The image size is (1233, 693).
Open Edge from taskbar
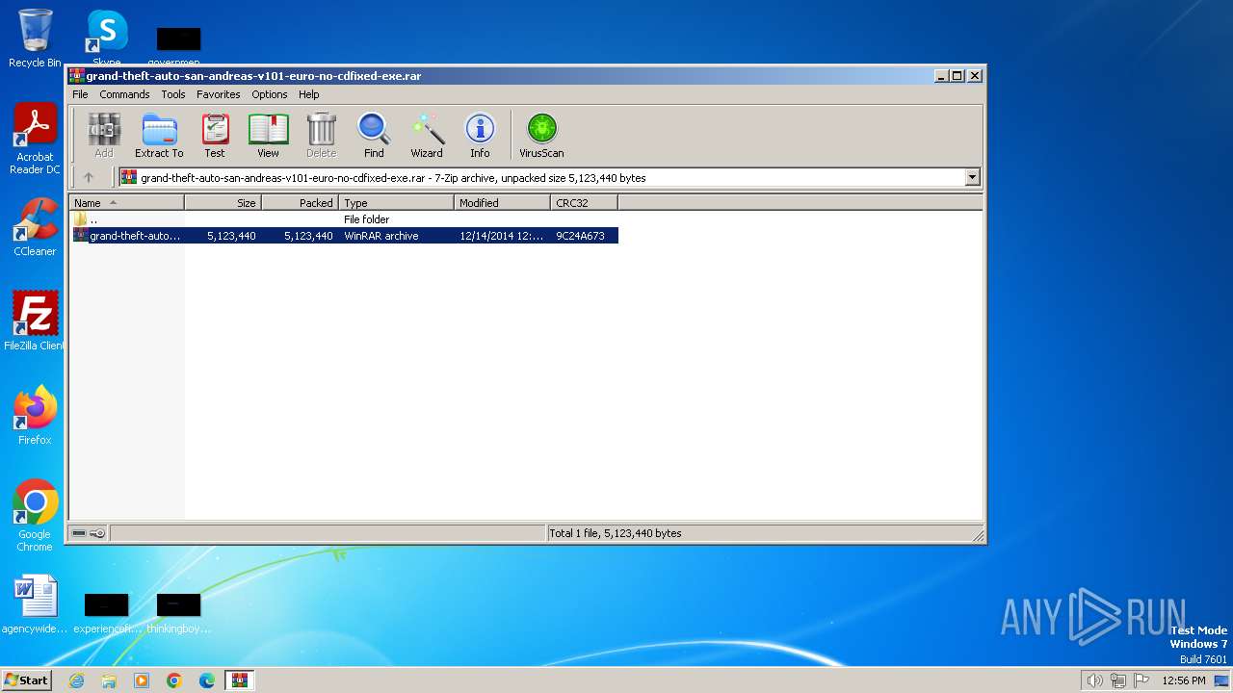[207, 680]
